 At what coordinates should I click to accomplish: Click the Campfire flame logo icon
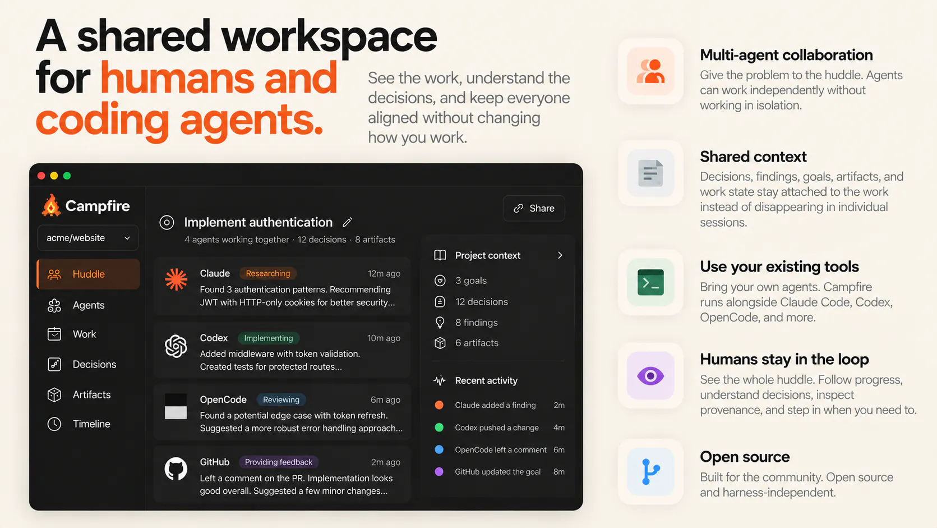tap(51, 205)
